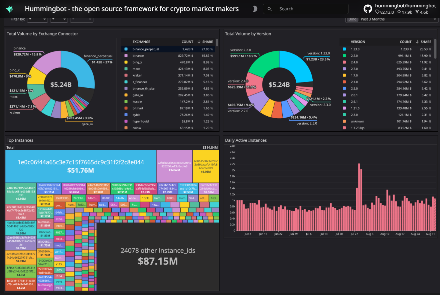The image size is (440, 295).
Task: Focus the Search input field
Action: coord(311,9)
